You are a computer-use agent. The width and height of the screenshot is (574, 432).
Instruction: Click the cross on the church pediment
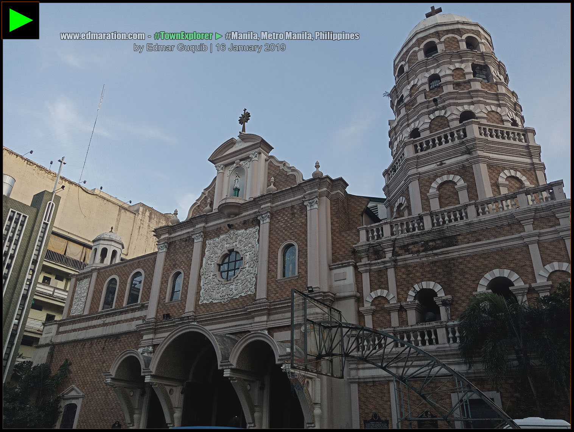click(x=245, y=118)
